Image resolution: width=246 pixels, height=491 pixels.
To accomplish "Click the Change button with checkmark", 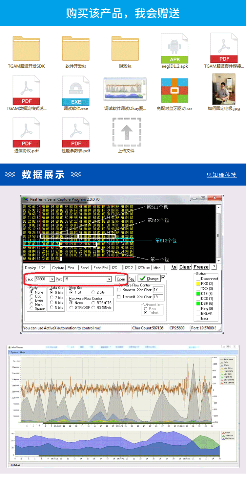I will pos(149,279).
